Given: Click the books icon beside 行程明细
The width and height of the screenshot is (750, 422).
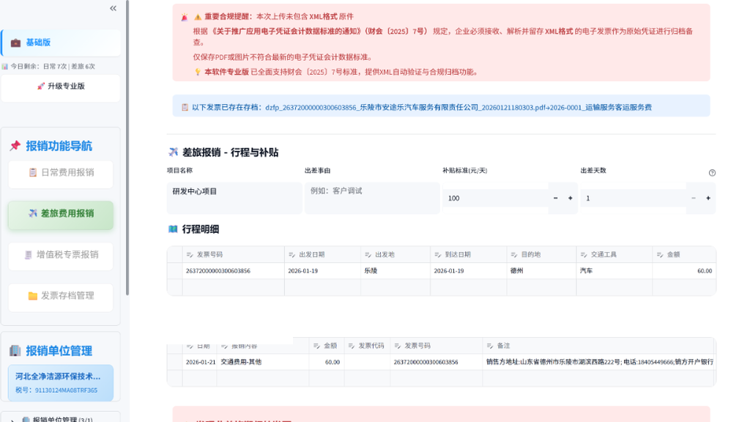Looking at the screenshot, I should (x=171, y=229).
